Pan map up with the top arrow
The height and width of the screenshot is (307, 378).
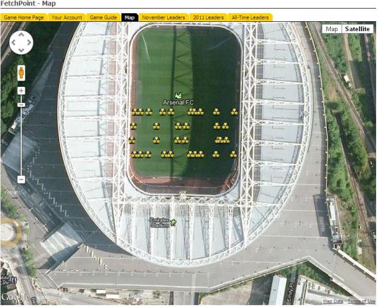click(x=21, y=35)
